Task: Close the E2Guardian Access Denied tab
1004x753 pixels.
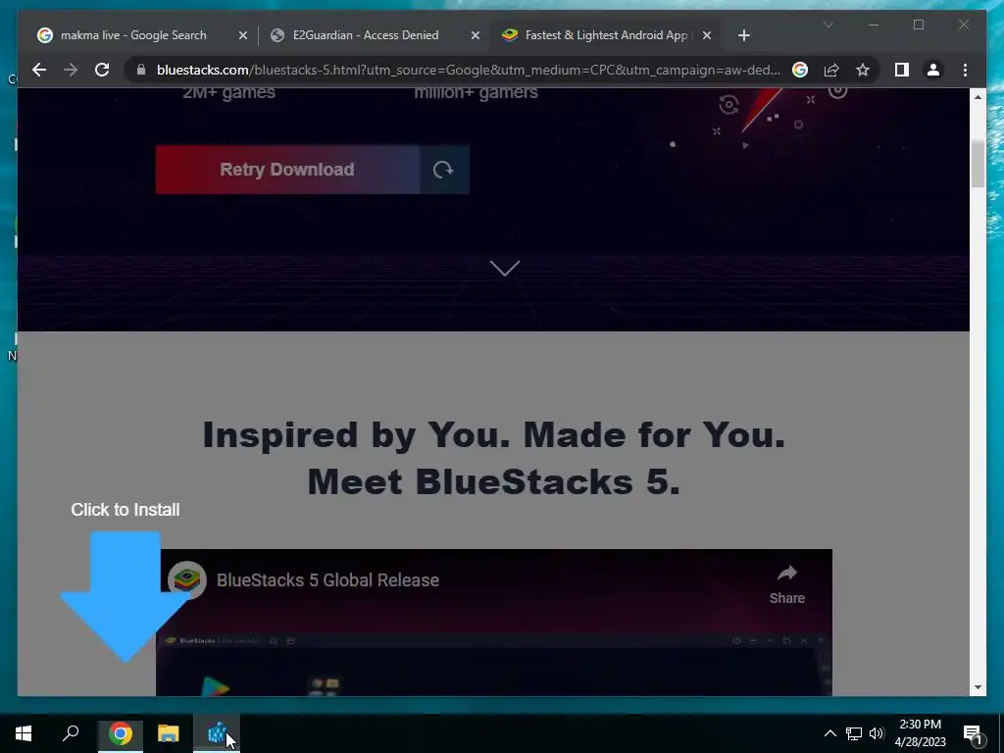Action: 476,35
